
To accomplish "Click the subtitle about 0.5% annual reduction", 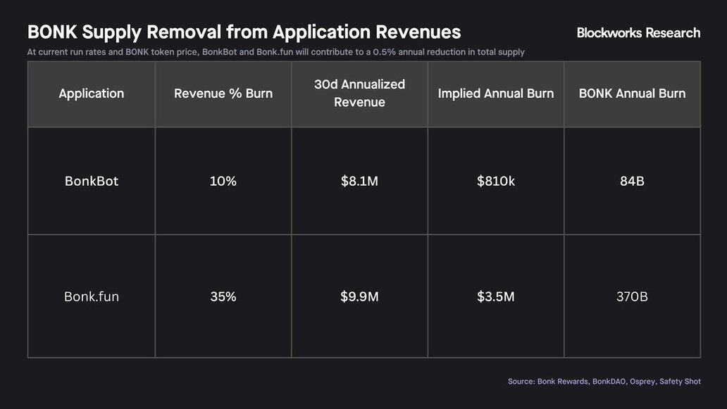I will point(275,52).
